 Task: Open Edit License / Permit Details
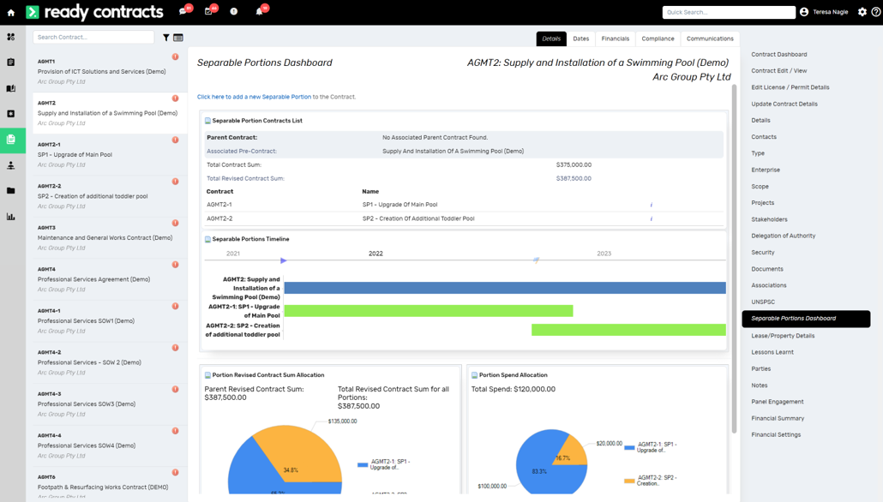[790, 87]
